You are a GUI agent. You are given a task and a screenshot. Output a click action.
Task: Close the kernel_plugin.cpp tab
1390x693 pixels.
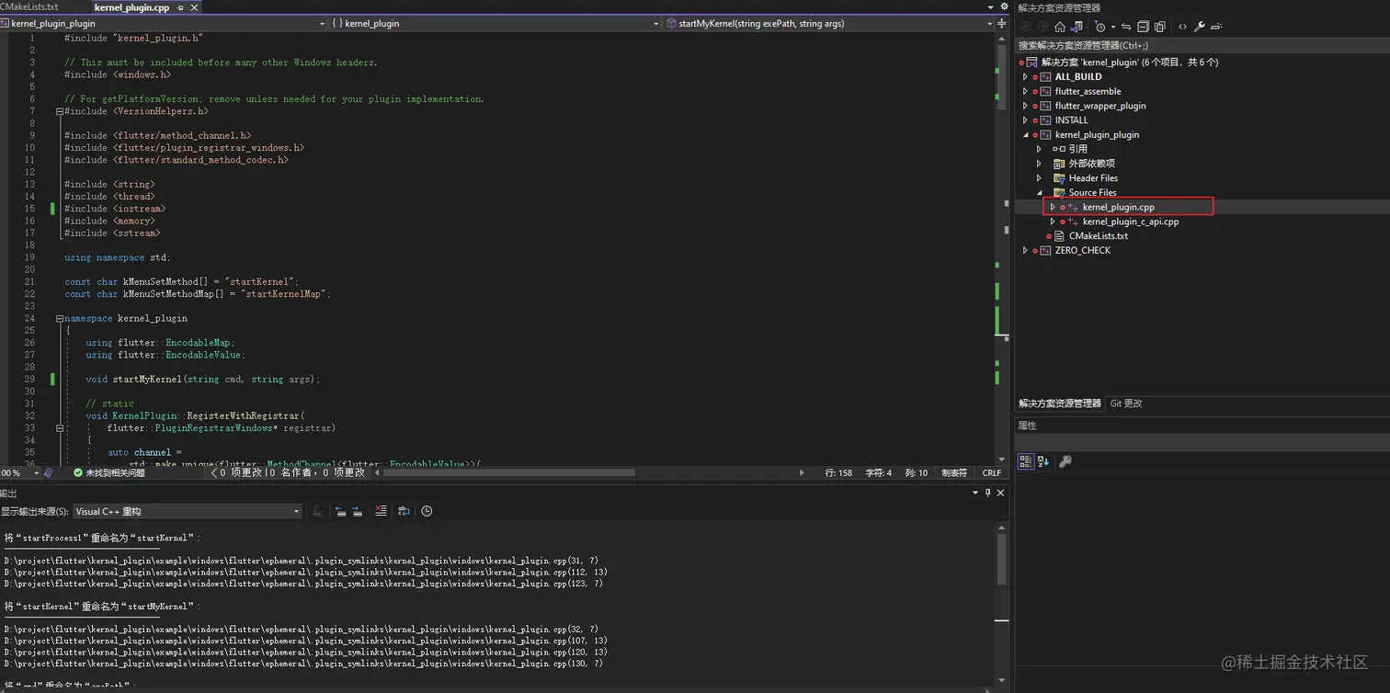(194, 7)
